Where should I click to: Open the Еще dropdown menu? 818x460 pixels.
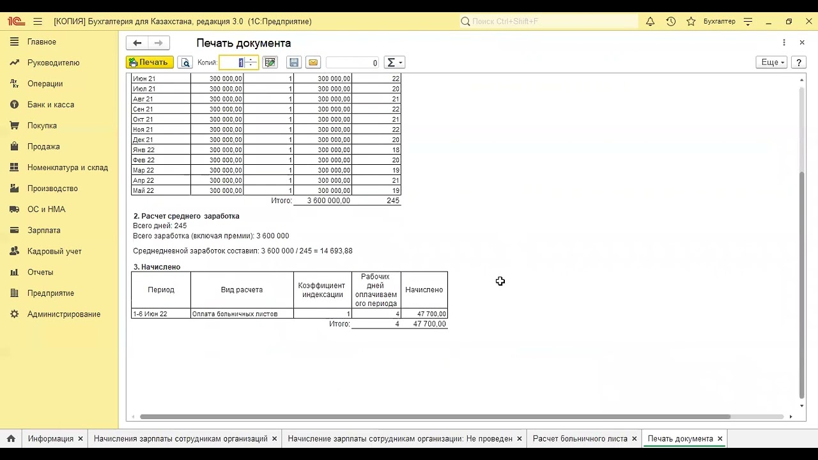(x=771, y=63)
